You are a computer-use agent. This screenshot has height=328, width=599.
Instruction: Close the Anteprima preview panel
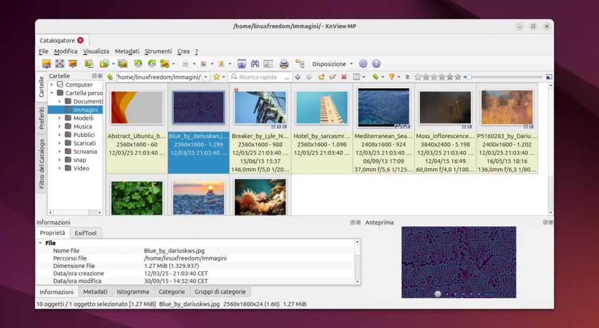pyautogui.click(x=551, y=222)
